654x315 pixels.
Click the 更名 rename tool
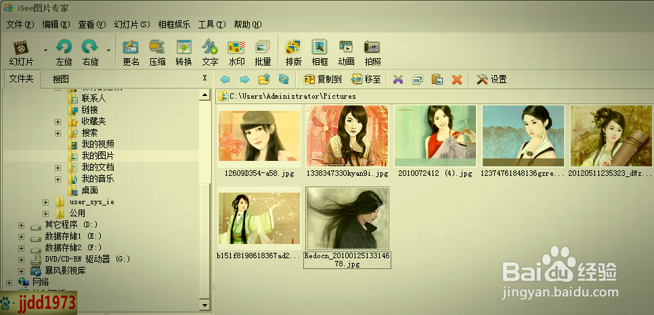[131, 53]
